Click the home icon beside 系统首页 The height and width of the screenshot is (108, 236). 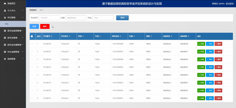coord(5,3)
